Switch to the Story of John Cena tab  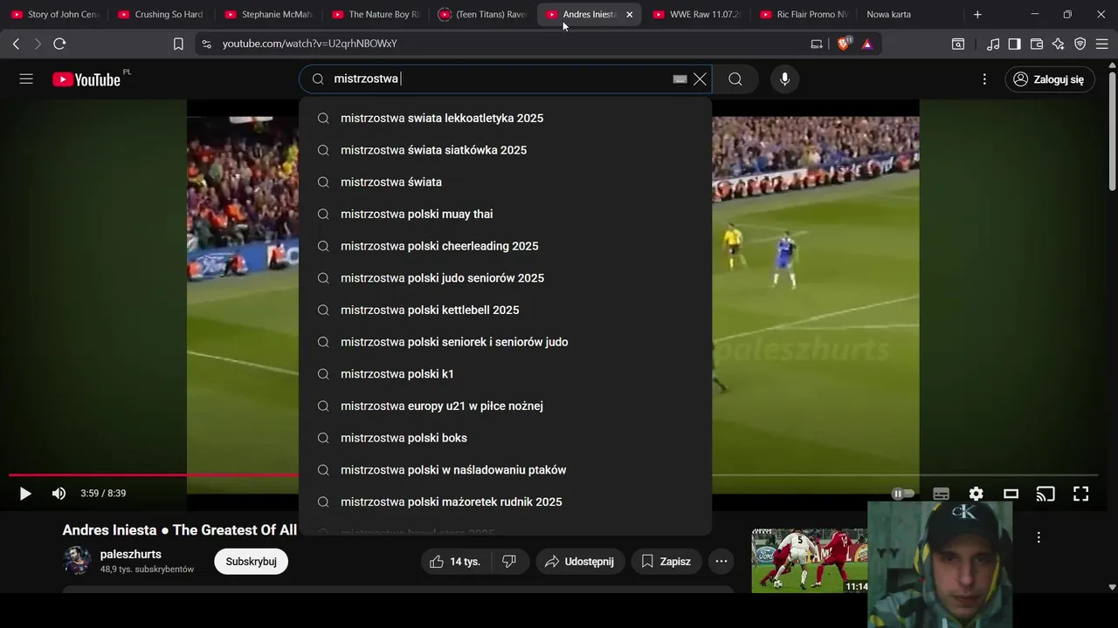click(x=56, y=15)
